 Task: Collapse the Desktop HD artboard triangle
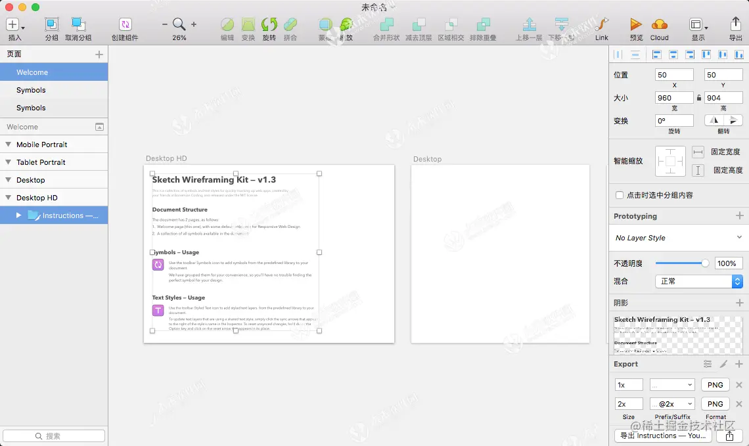pyautogui.click(x=8, y=197)
